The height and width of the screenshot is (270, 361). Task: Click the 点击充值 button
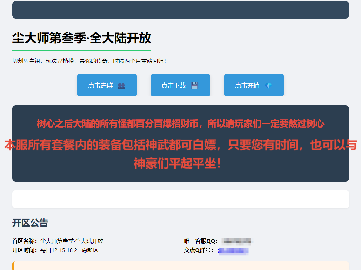(x=254, y=85)
